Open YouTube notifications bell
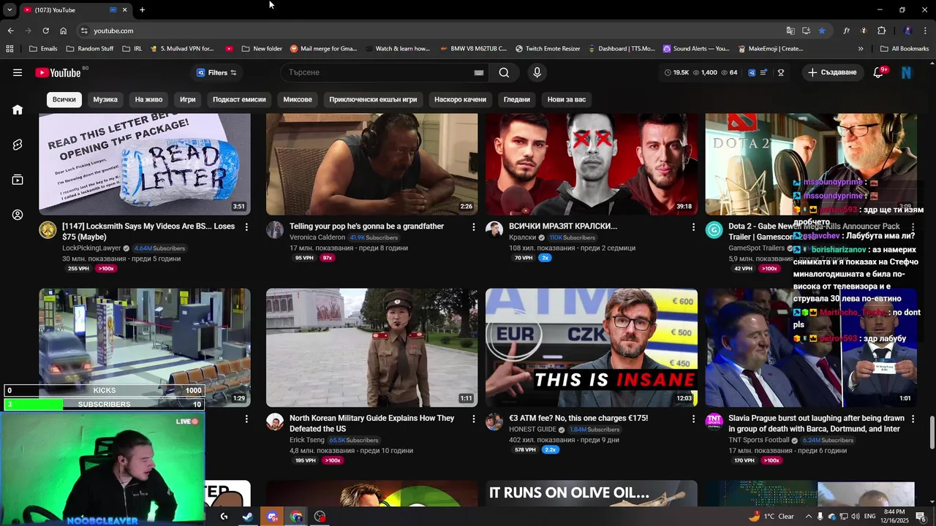The image size is (936, 526). coord(879,72)
